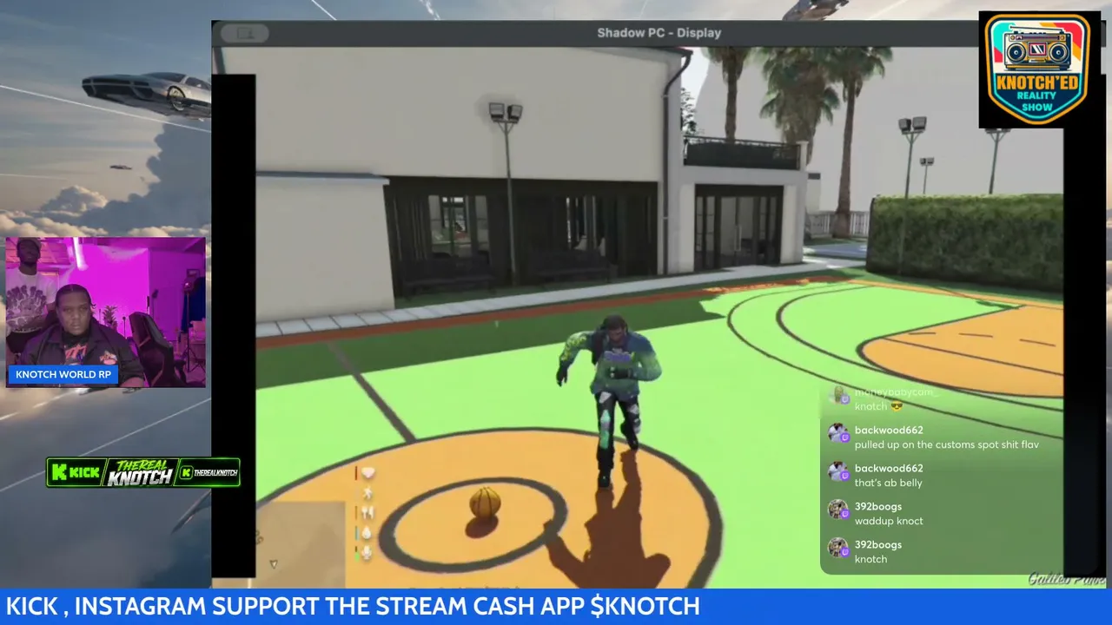Click the running-man stamina HUD icon
Screen dimensions: 1112x625
coord(367,493)
